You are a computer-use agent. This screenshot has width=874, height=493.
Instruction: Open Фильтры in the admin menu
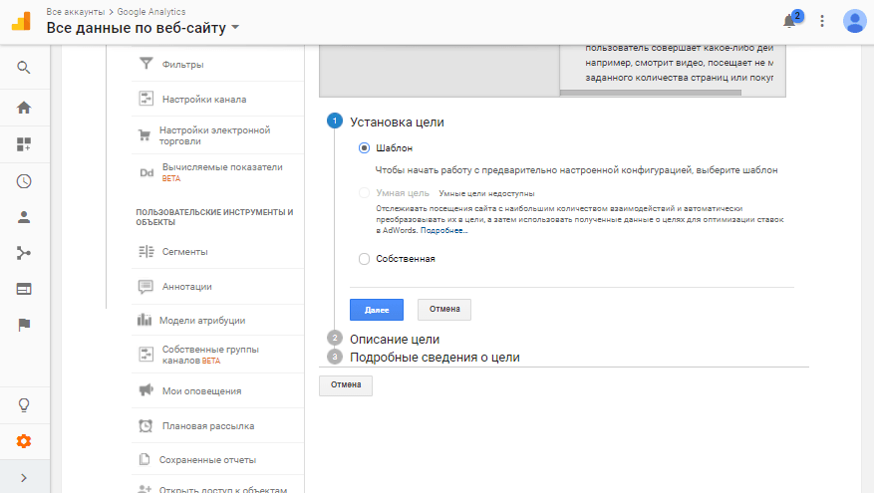(182, 65)
